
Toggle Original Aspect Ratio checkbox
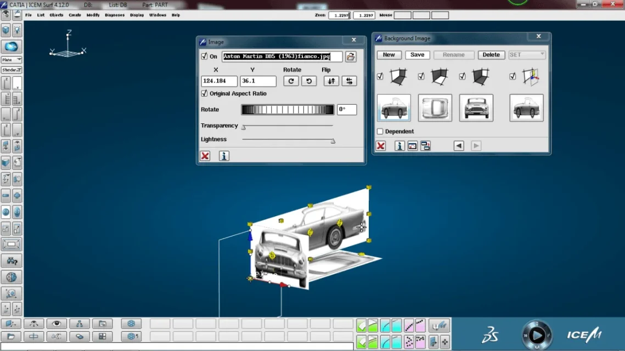[x=205, y=93]
